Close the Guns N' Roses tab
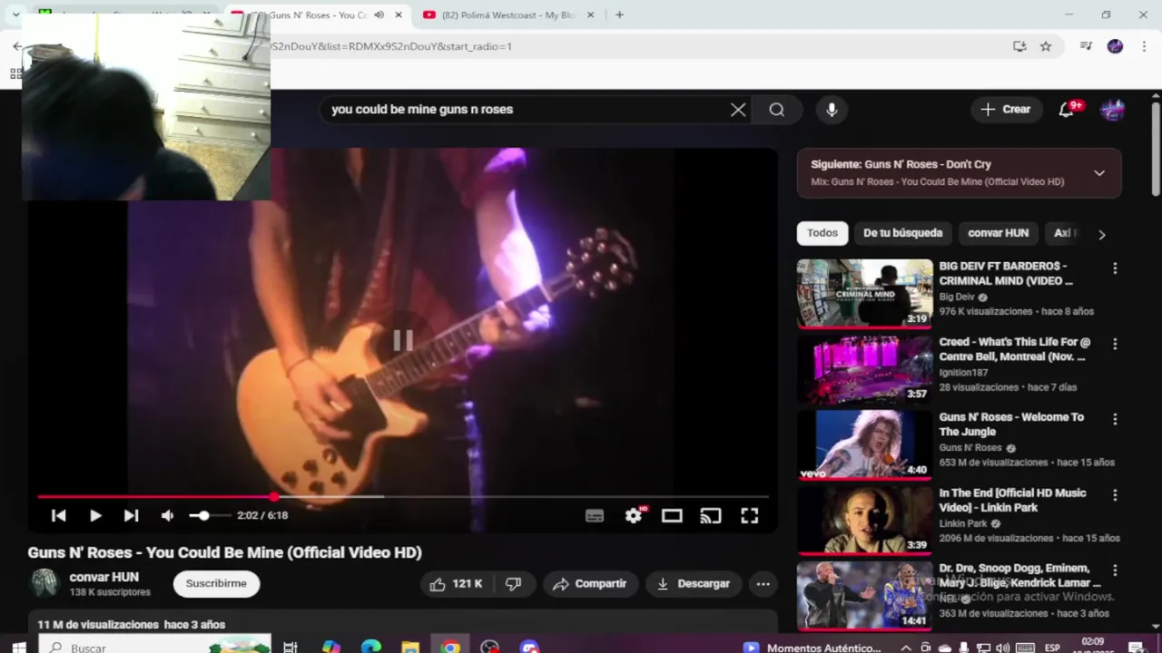The image size is (1162, 653). point(398,15)
